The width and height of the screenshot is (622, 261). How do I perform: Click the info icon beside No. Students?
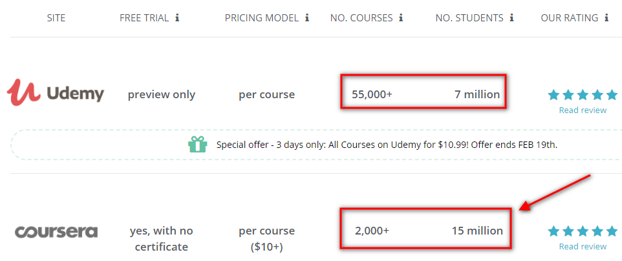[x=512, y=18]
